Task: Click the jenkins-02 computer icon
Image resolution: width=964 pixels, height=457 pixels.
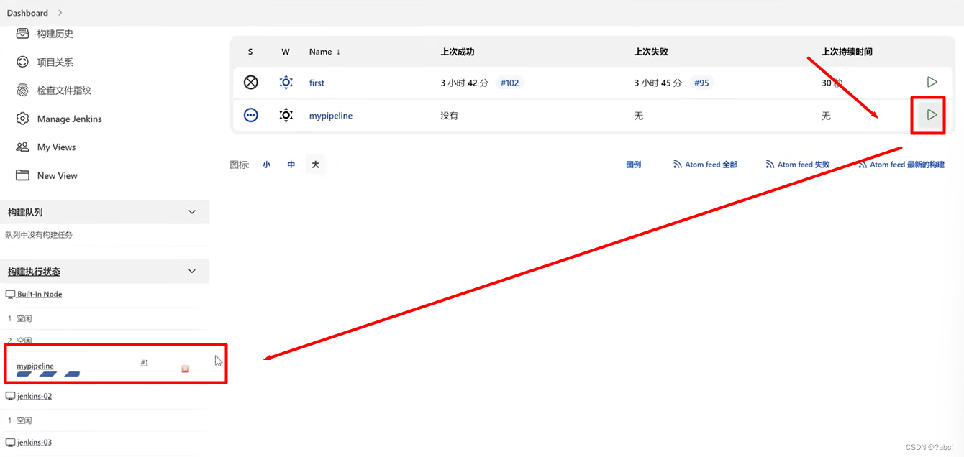Action: click(10, 396)
